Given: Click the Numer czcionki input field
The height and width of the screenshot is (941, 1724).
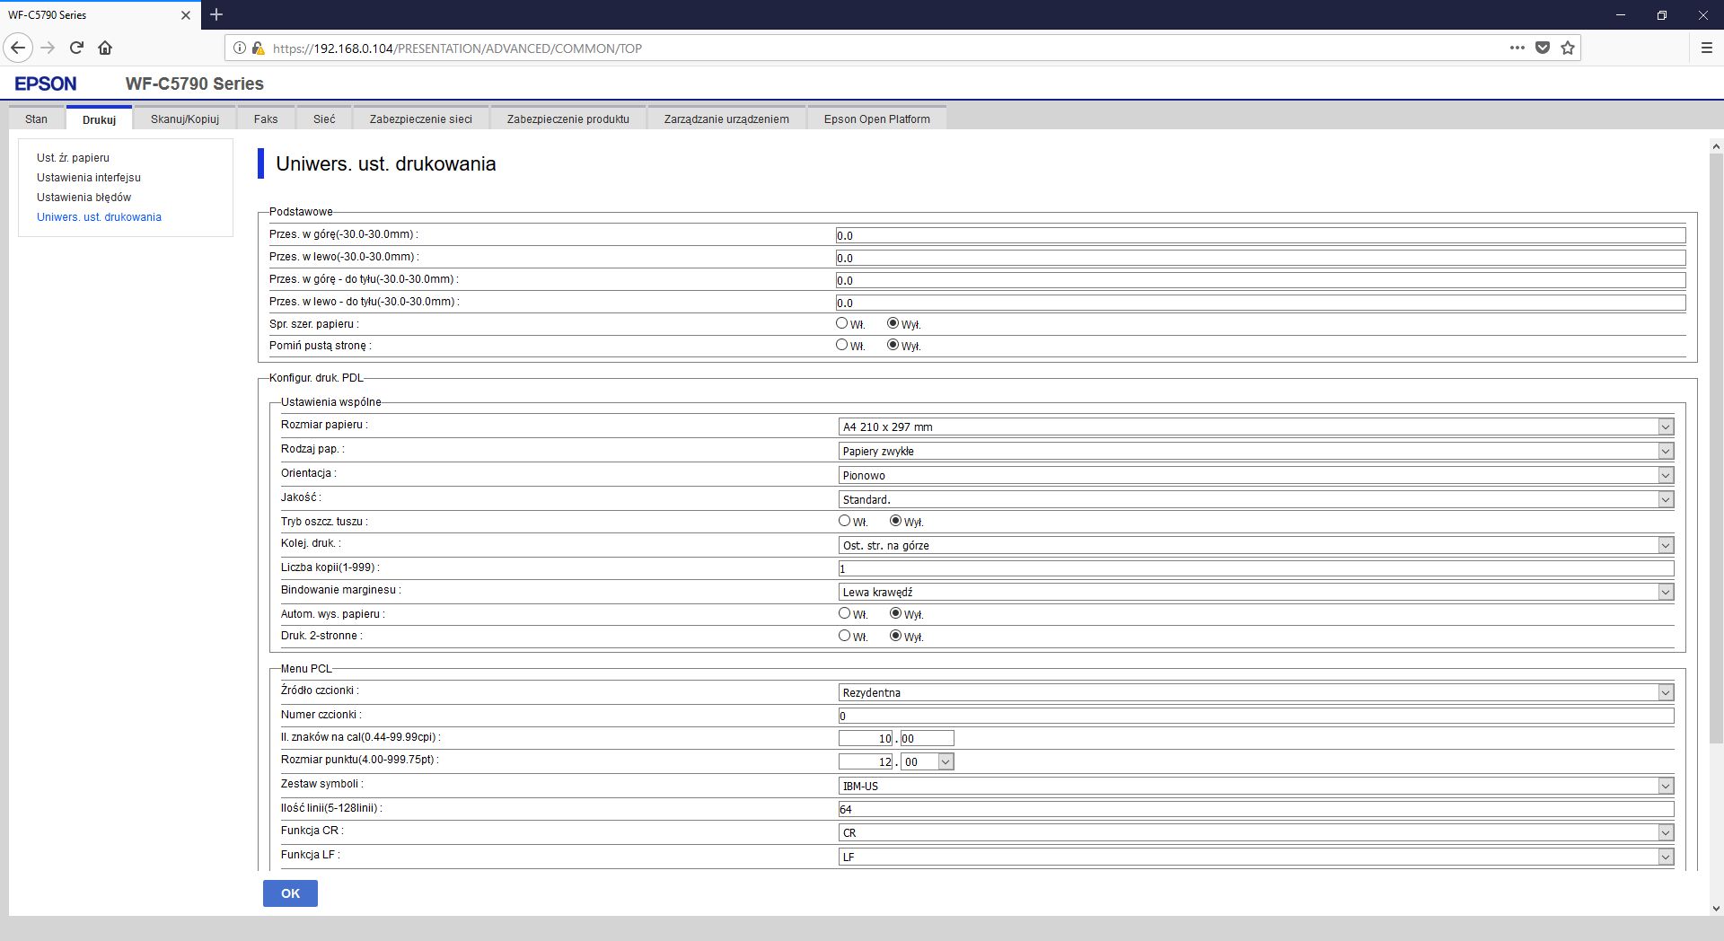Looking at the screenshot, I should pos(1256,716).
